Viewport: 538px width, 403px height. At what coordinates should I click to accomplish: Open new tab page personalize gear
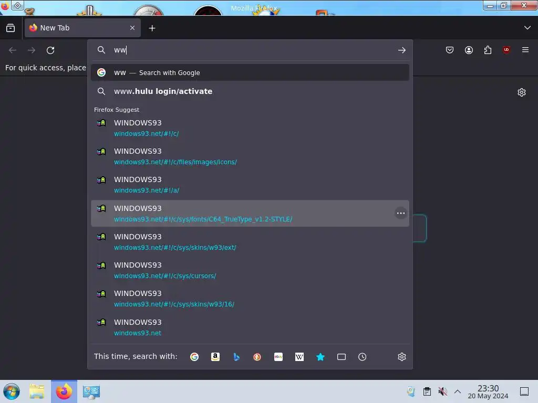[x=522, y=92]
